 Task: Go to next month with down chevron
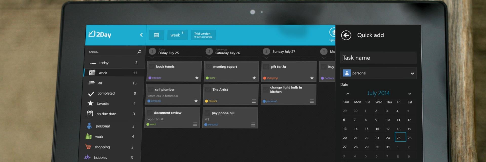tap(410, 94)
